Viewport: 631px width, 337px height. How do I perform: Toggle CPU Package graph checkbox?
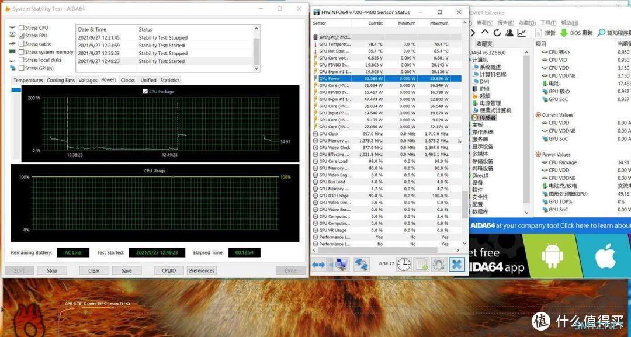click(145, 91)
